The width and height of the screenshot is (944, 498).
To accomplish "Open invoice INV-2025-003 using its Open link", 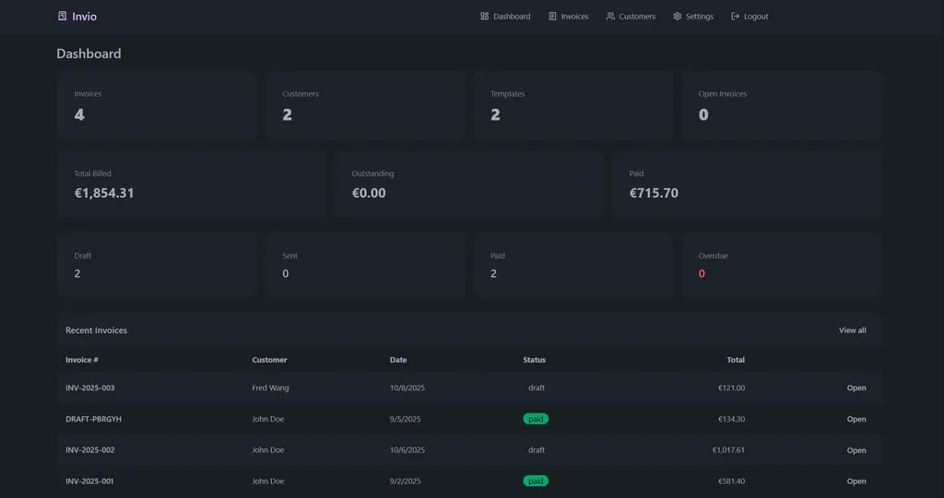I will pos(855,388).
